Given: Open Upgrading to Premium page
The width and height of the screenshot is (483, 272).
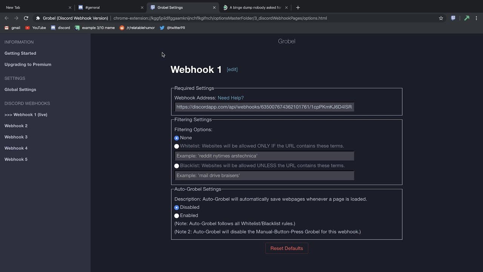Looking at the screenshot, I should pyautogui.click(x=28, y=65).
